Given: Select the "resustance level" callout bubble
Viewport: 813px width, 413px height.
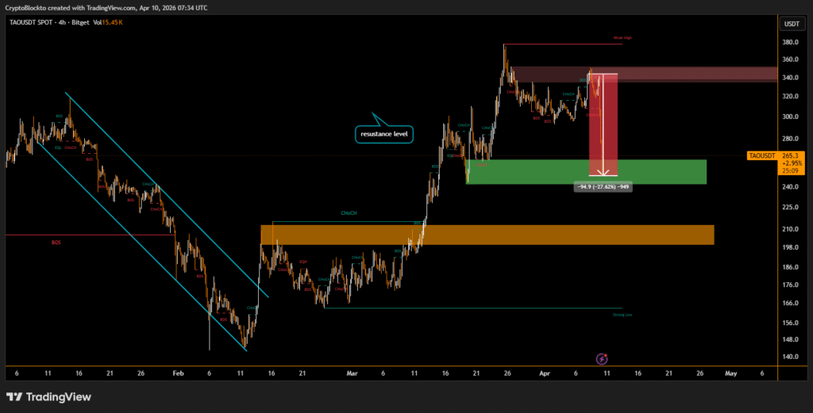Looking at the screenshot, I should tap(383, 134).
